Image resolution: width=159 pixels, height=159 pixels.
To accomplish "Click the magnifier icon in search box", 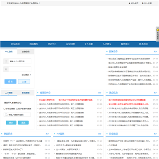I will [x=6, y=115].
